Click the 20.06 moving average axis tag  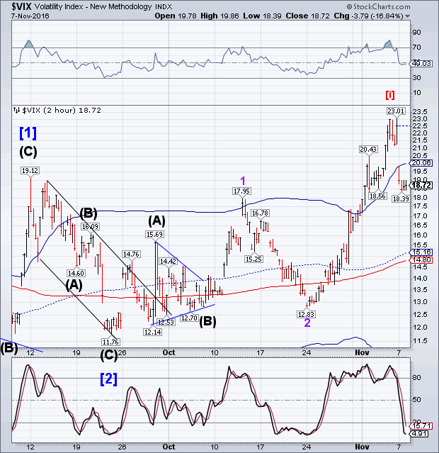click(x=421, y=163)
